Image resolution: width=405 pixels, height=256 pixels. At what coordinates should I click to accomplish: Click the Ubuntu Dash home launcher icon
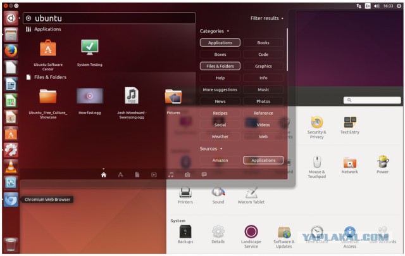(11, 18)
